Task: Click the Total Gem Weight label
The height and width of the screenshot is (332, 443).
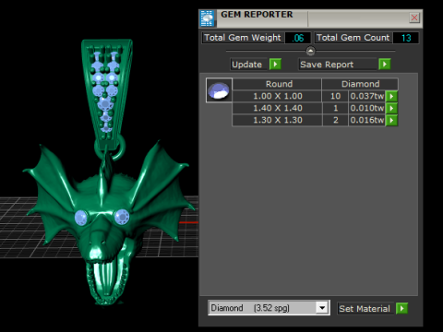Action: [243, 38]
